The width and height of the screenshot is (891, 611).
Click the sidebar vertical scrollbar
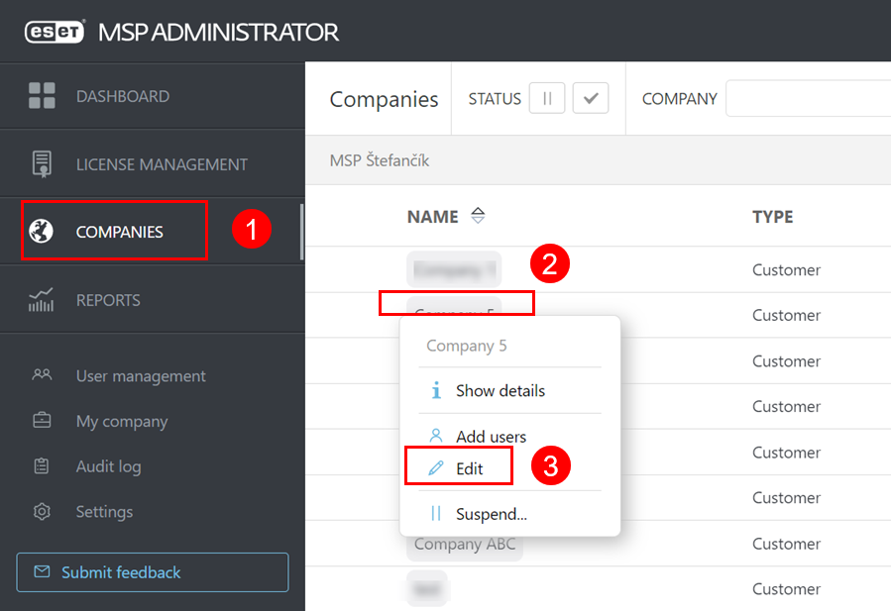pos(301,233)
